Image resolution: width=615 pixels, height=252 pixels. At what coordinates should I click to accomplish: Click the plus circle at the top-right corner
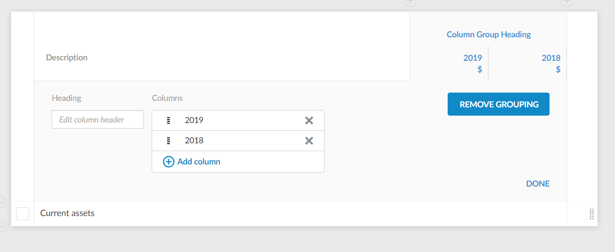point(567,2)
